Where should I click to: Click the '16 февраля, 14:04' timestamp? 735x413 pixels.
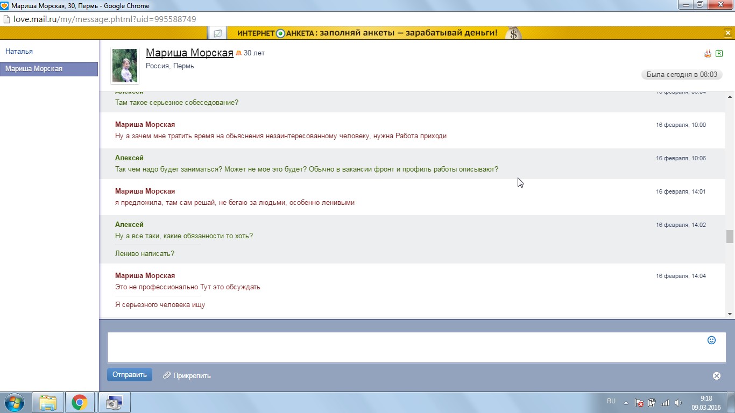[681, 276]
